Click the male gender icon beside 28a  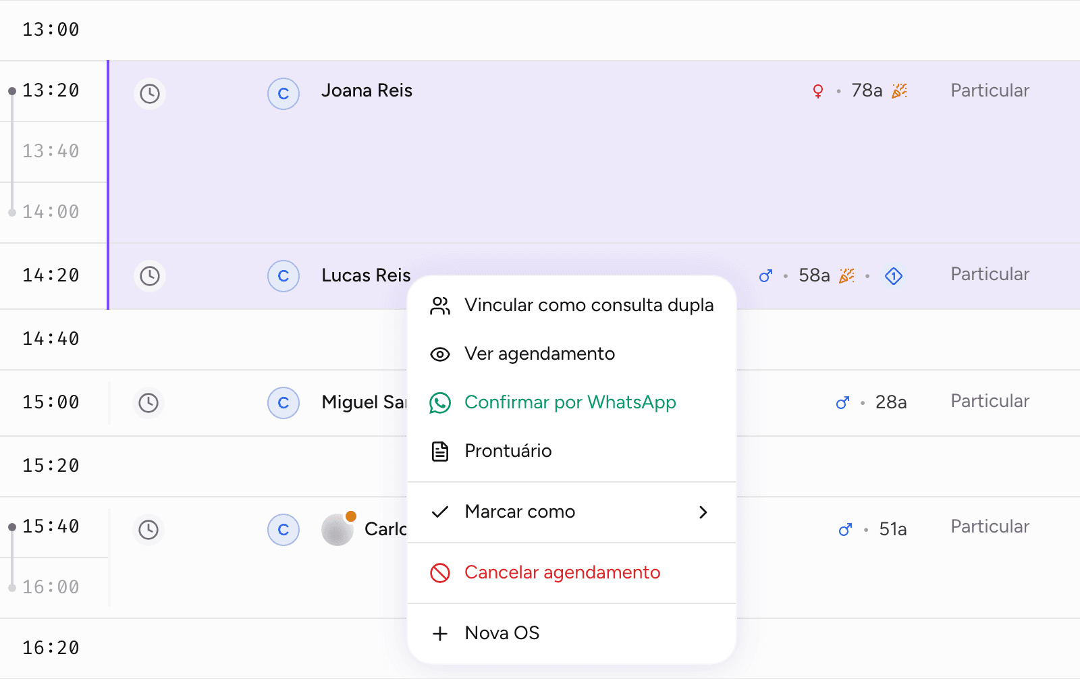pos(842,403)
